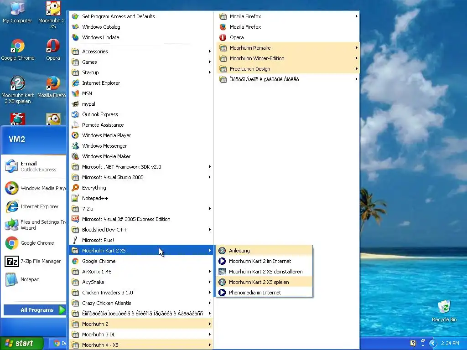Click the All Programs button
Image resolution: width=467 pixels, height=350 pixels.
(35, 310)
